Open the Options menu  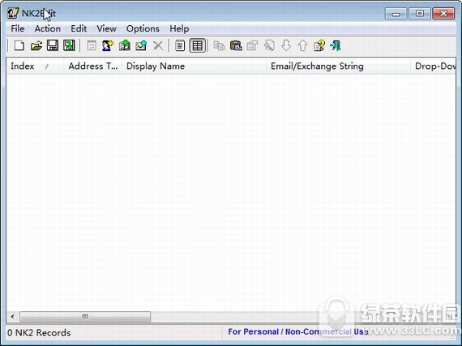[x=143, y=28]
